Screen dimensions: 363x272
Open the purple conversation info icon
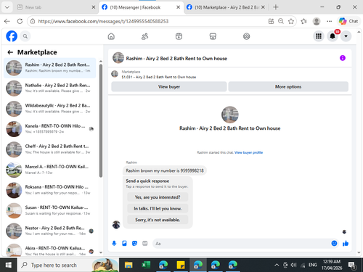(x=343, y=58)
